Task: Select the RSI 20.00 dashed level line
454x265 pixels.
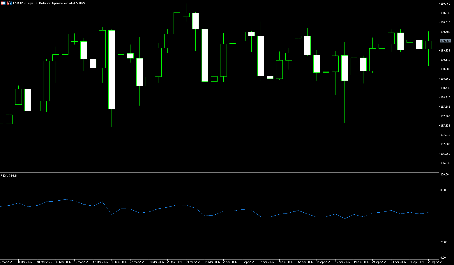Action: (218, 242)
